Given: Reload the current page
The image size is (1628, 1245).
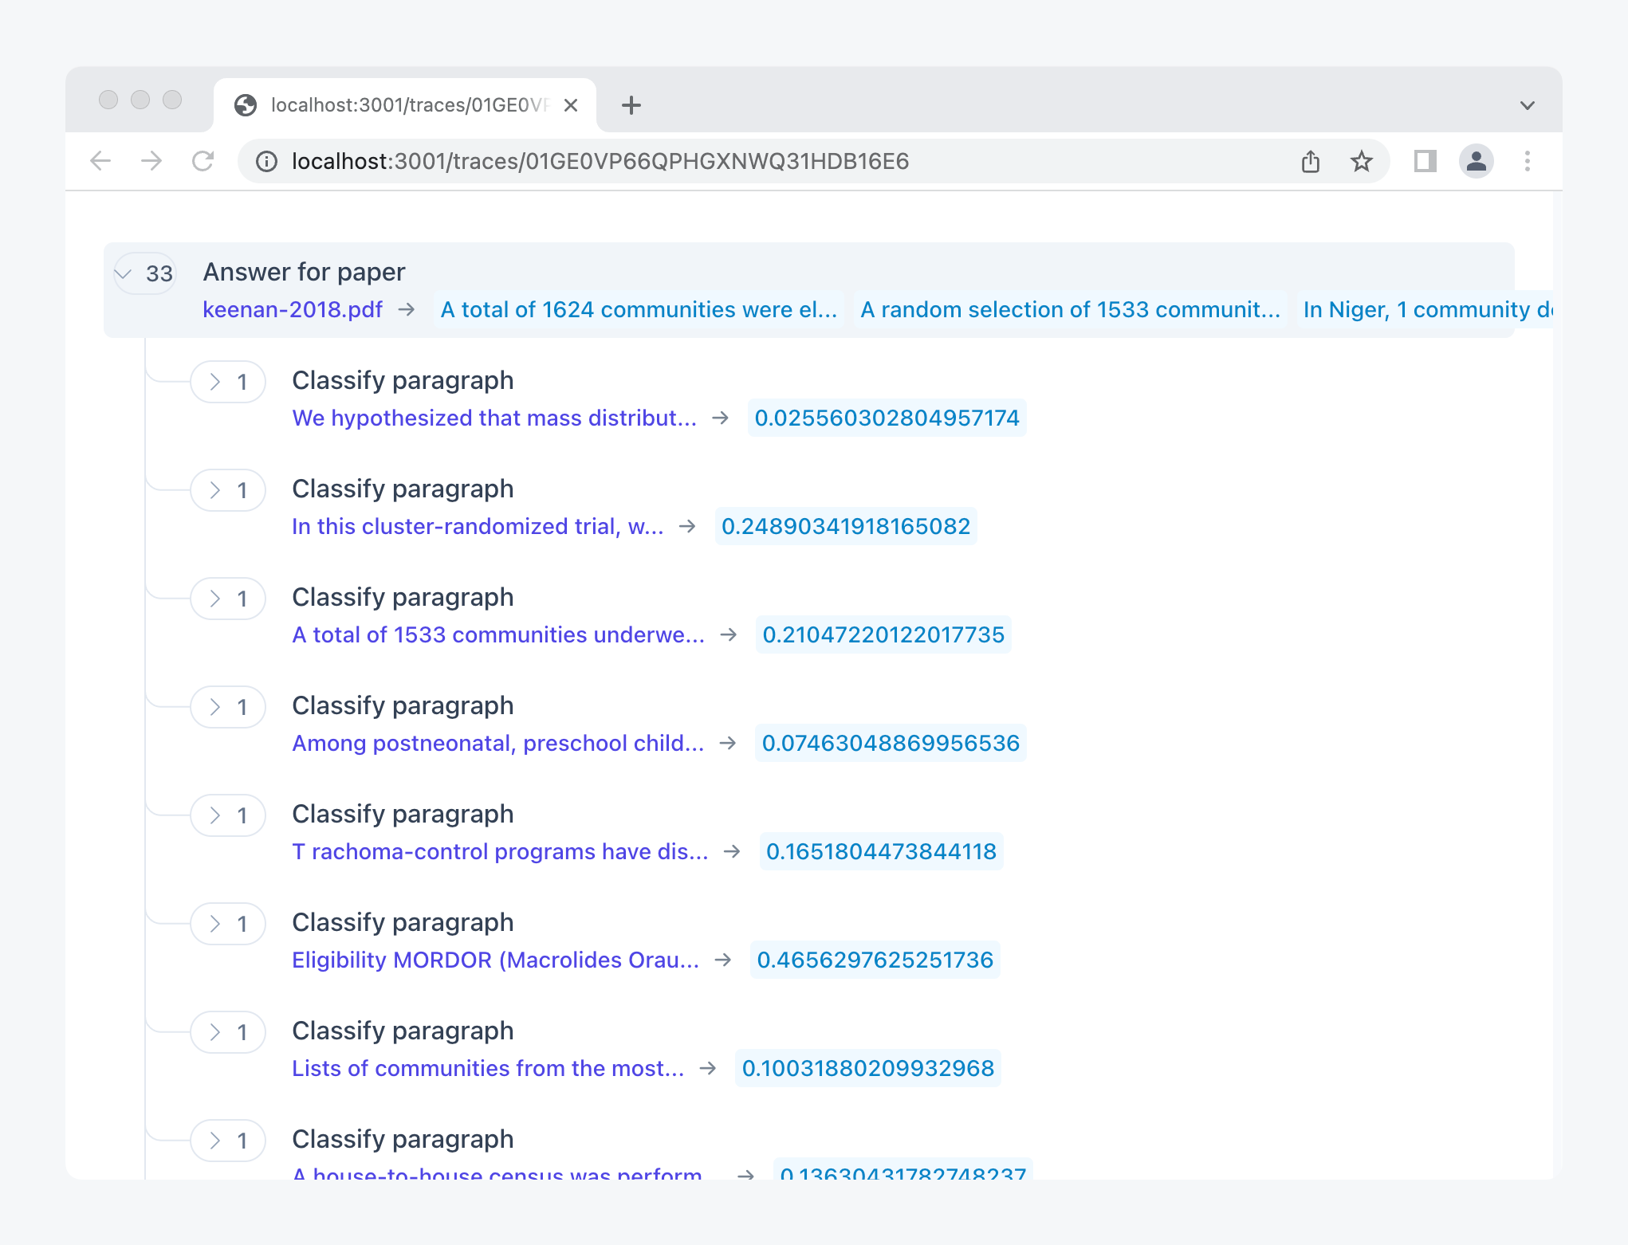Looking at the screenshot, I should 203,161.
